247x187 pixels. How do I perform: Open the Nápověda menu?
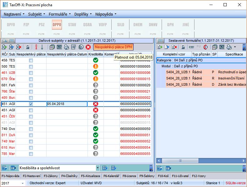(x=106, y=14)
